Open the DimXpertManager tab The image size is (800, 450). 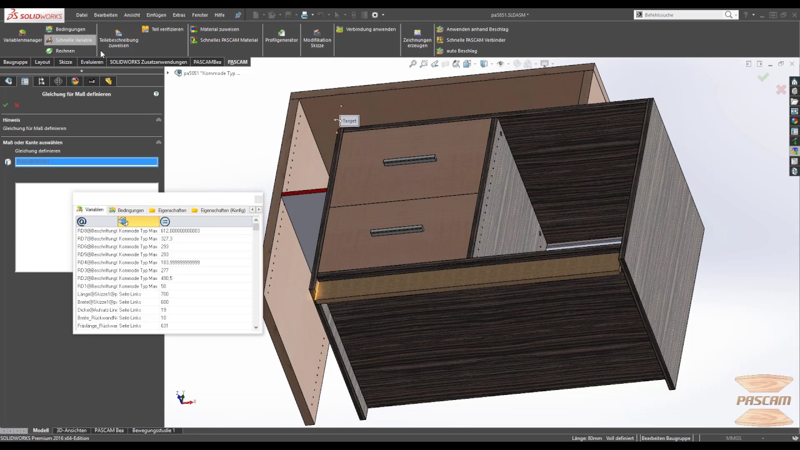point(58,81)
